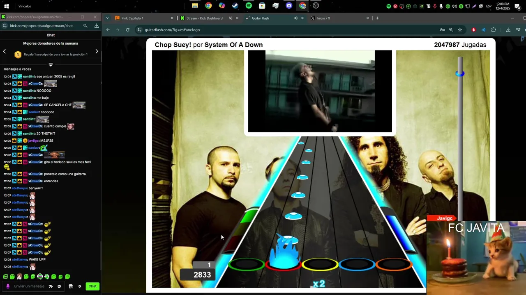Toggle the media control icon in browser toolbar
The width and height of the screenshot is (526, 295).
(518, 30)
